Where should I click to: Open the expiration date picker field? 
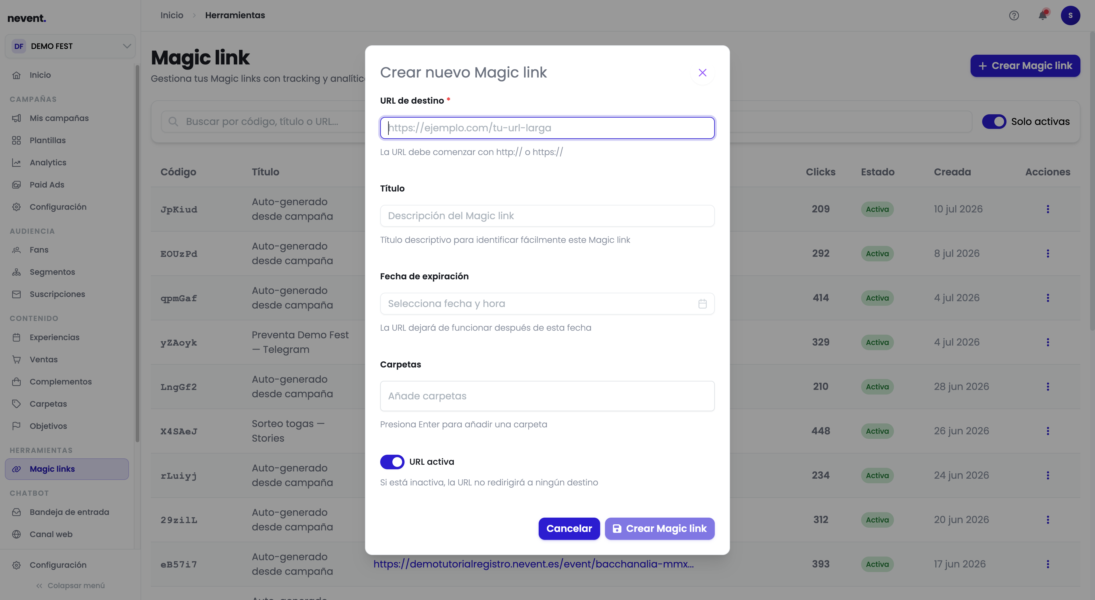click(547, 304)
